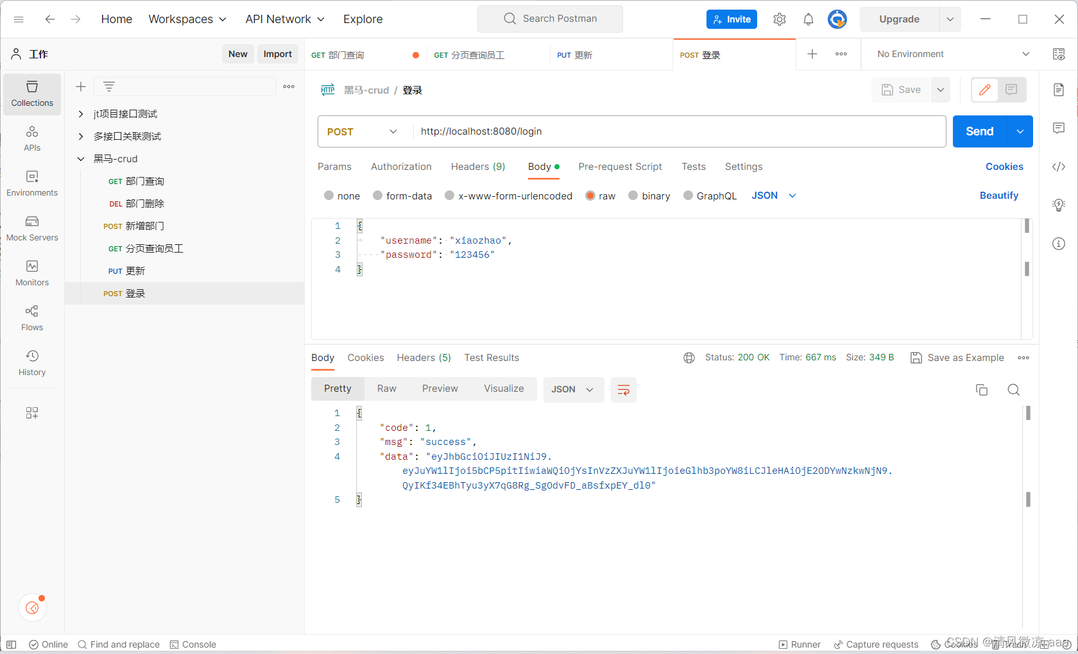The image size is (1078, 654).
Task: Open the API Network dropdown menu
Action: point(285,19)
